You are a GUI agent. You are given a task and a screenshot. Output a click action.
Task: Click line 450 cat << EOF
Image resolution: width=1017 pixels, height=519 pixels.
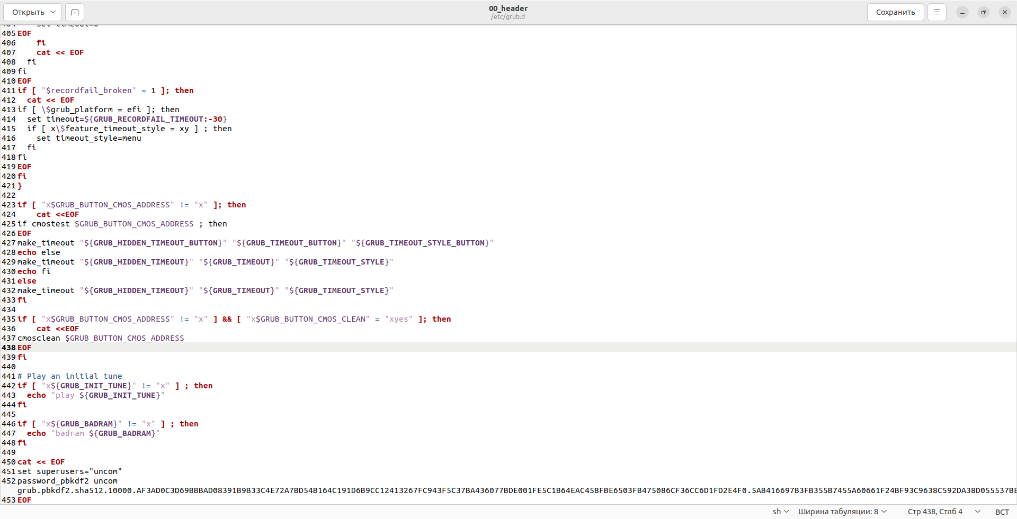[x=41, y=462]
